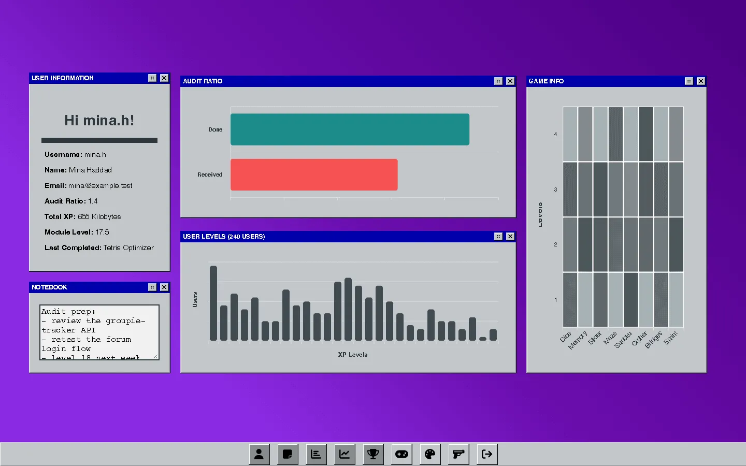746x466 pixels.
Task: Maximize the Notebook window
Action: [x=152, y=287]
